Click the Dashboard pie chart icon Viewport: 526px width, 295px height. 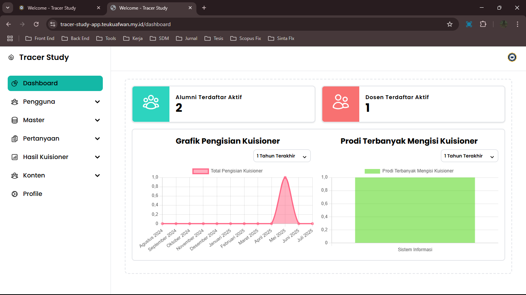[15, 83]
